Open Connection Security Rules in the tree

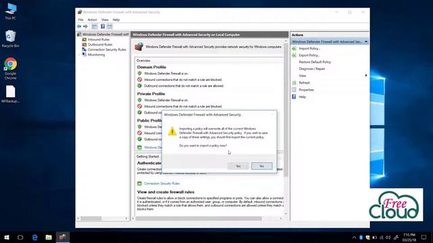107,49
